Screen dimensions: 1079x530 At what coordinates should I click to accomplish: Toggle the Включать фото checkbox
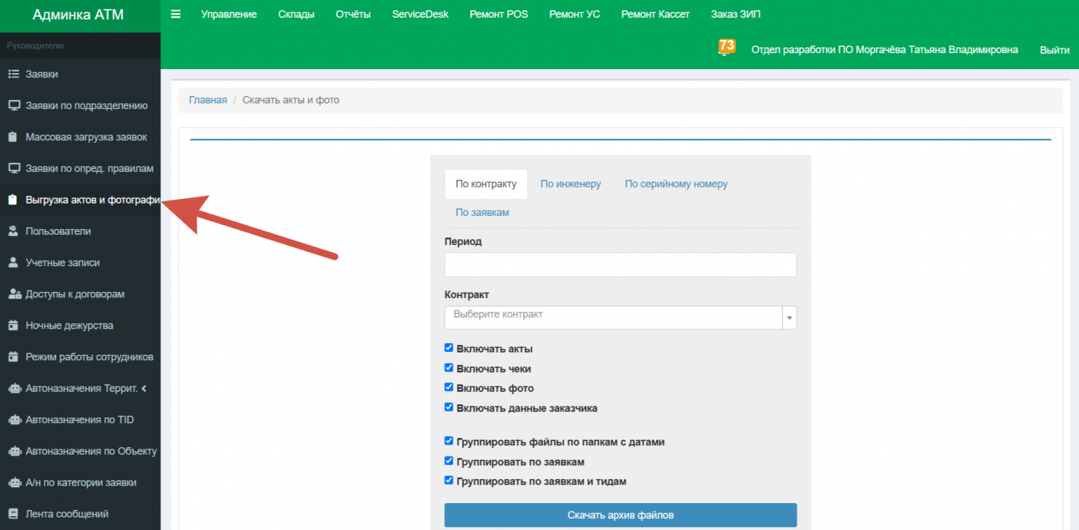tap(449, 387)
